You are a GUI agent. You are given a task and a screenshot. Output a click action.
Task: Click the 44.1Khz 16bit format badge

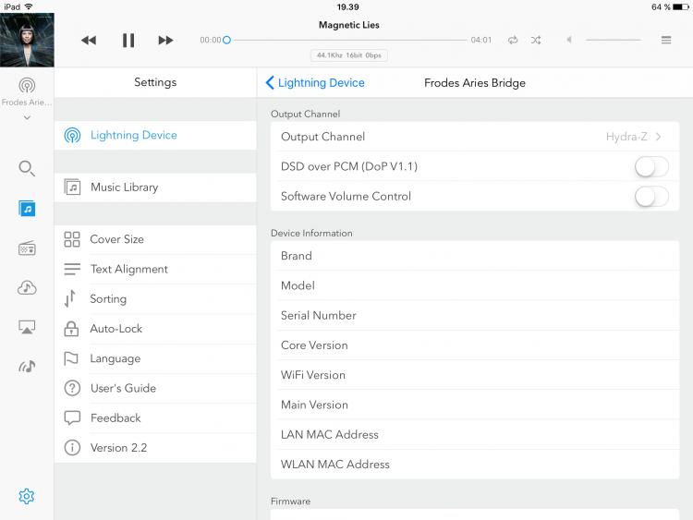point(349,55)
